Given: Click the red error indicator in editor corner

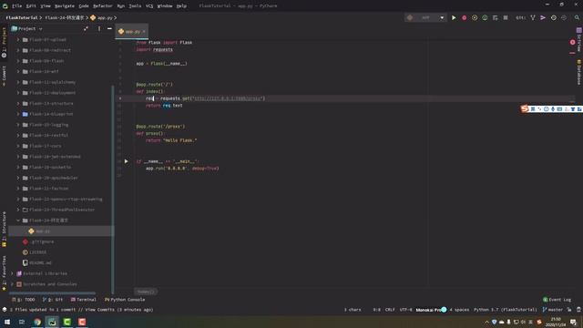Looking at the screenshot, I should click(x=573, y=43).
